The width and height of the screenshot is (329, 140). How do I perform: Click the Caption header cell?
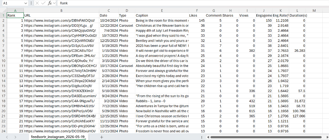(162, 15)
